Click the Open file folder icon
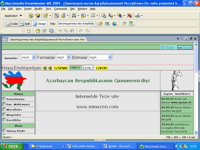 38,31
